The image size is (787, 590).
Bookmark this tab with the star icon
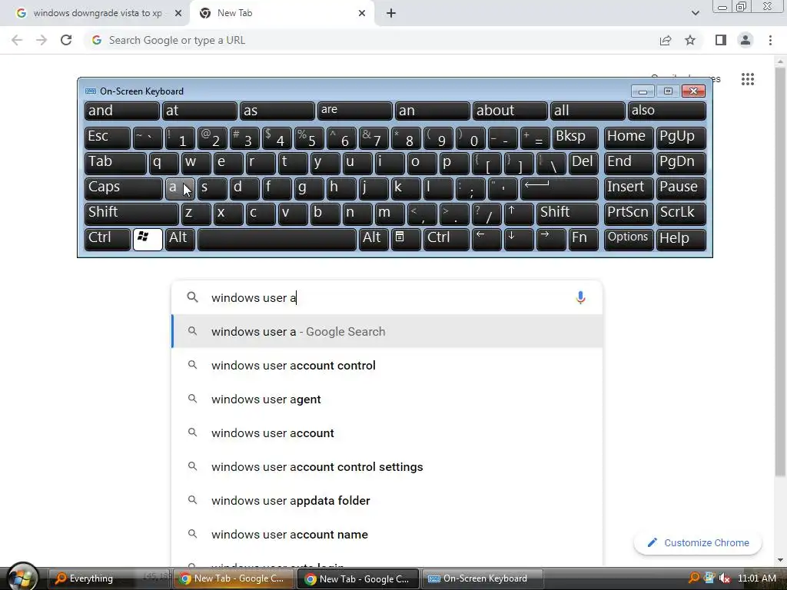pyautogui.click(x=690, y=40)
